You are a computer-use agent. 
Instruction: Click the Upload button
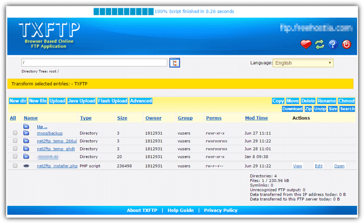pyautogui.click(x=57, y=101)
